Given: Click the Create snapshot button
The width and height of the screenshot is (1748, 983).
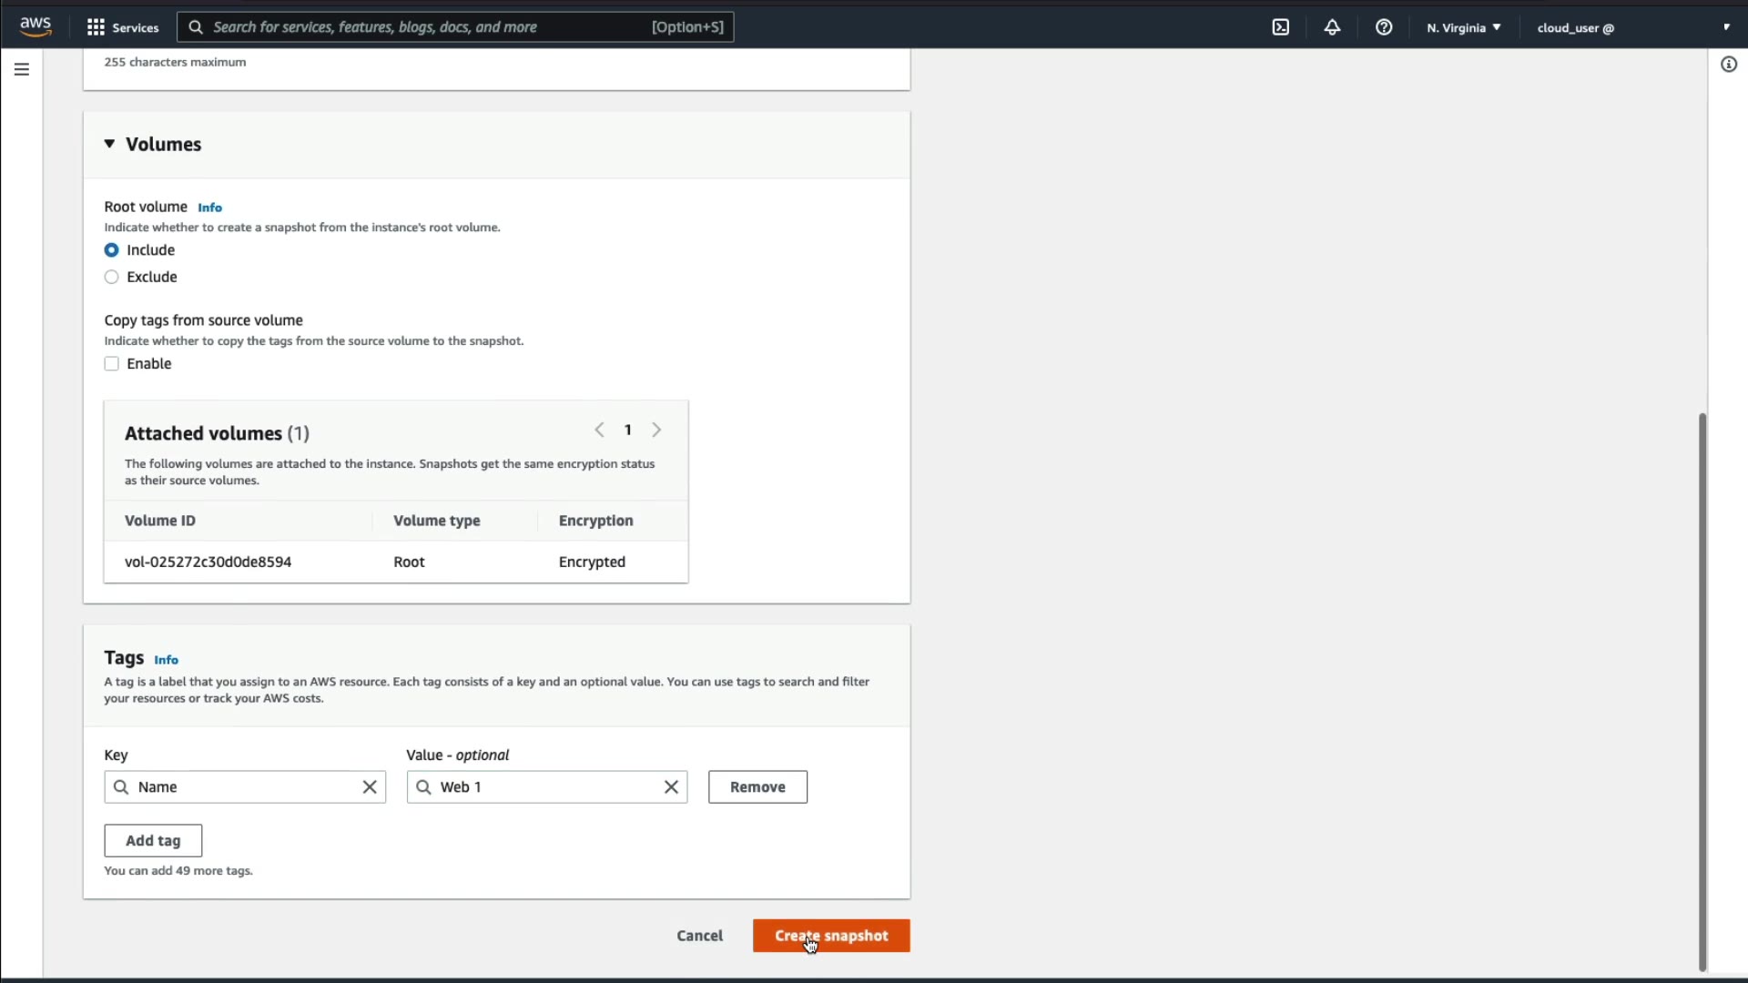Looking at the screenshot, I should [830, 936].
